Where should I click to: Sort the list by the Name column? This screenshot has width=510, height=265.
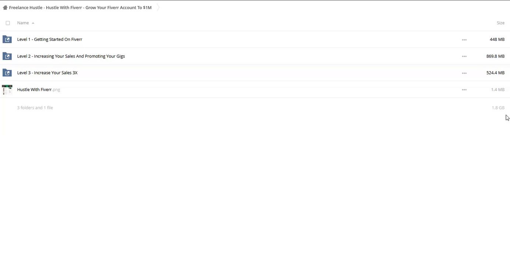(23, 23)
